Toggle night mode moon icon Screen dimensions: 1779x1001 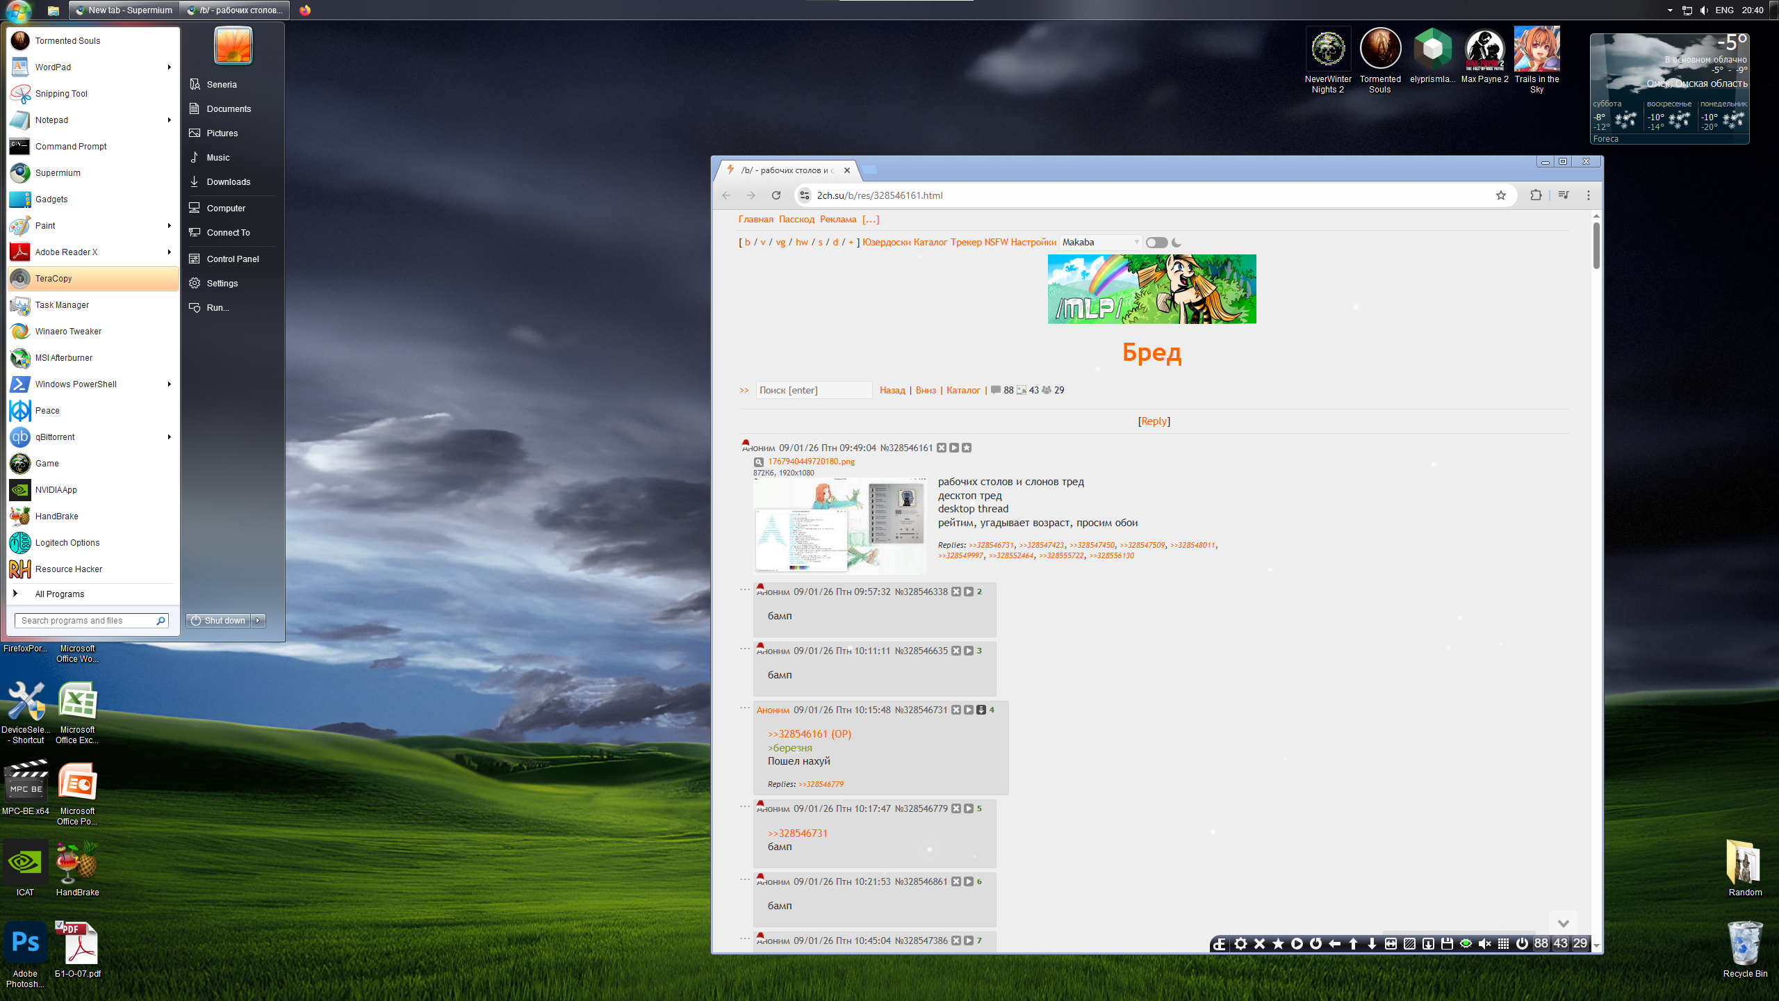1177,243
